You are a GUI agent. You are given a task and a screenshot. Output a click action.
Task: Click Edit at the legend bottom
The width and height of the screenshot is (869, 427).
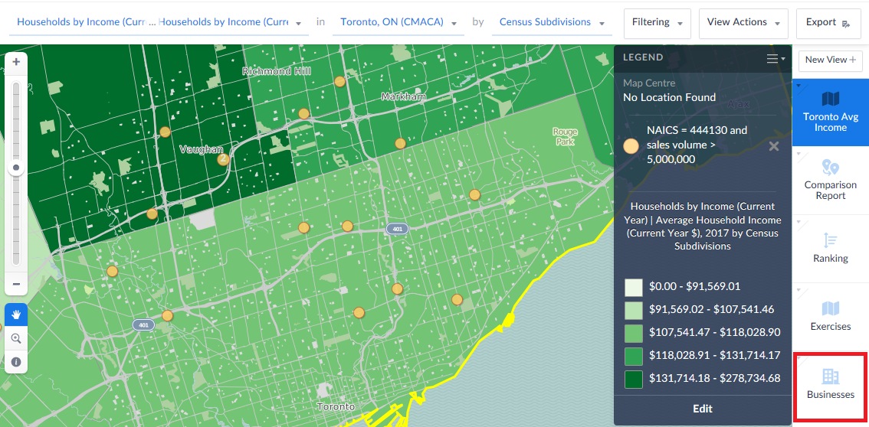click(703, 409)
